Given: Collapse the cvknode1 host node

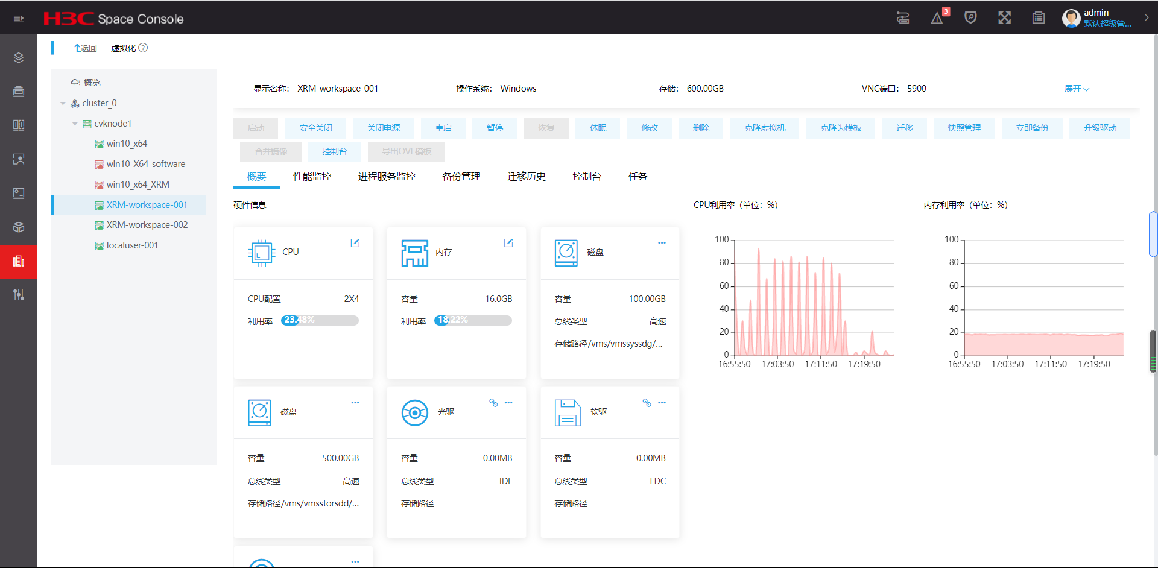Looking at the screenshot, I should point(75,124).
